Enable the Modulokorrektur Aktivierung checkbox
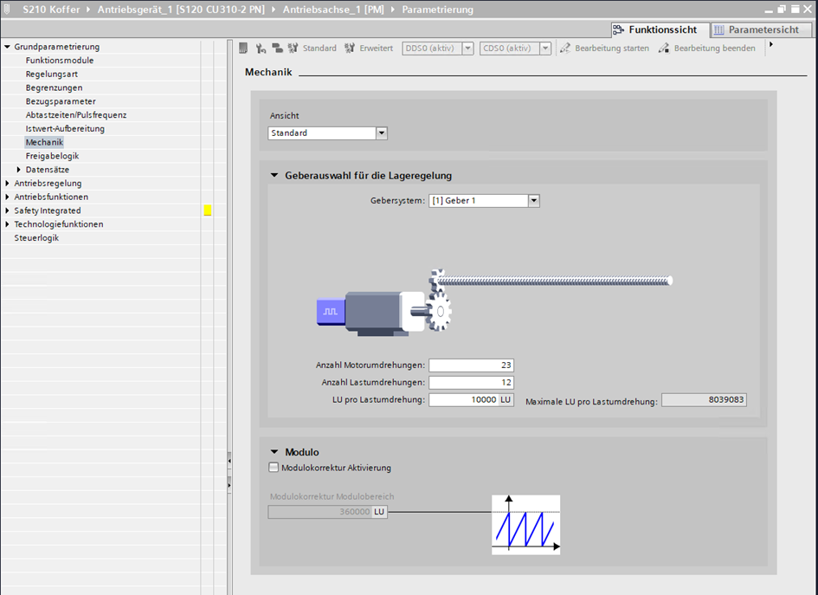Viewport: 818px width, 595px height. [x=274, y=468]
